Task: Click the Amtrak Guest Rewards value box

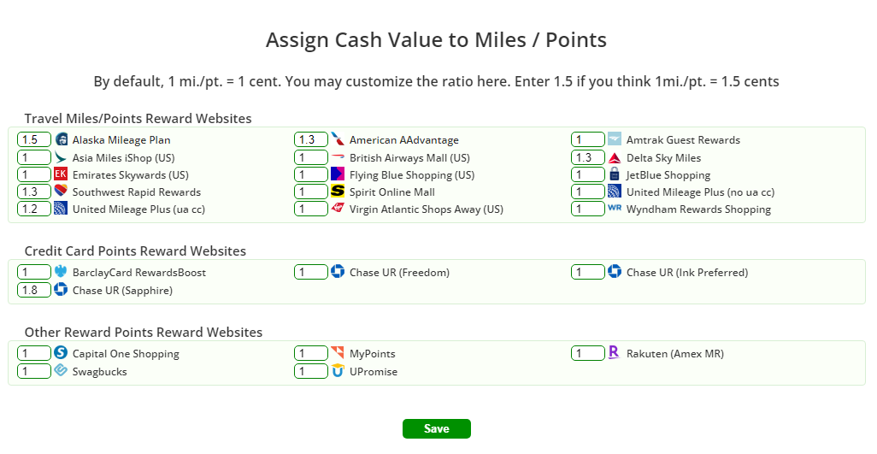Action: coord(588,140)
